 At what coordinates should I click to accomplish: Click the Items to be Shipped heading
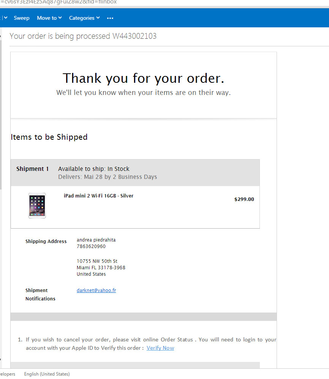[x=49, y=137]
